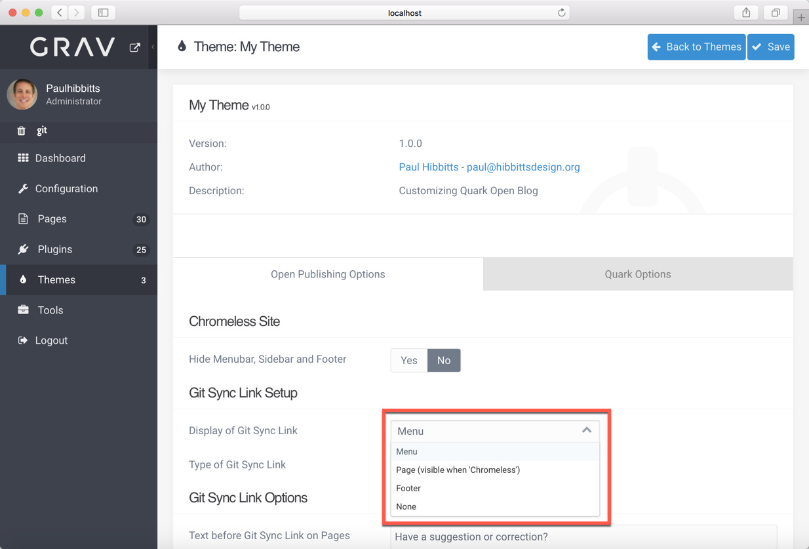The width and height of the screenshot is (809, 549).
Task: Click the Git Sync Link Options heading
Action: [248, 498]
